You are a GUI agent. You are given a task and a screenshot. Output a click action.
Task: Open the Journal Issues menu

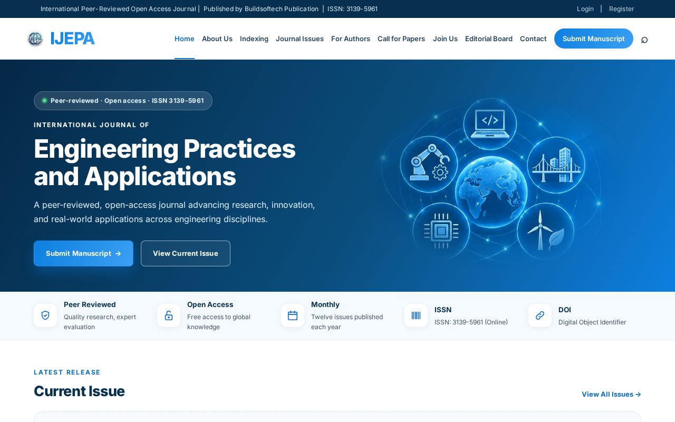pyautogui.click(x=300, y=39)
